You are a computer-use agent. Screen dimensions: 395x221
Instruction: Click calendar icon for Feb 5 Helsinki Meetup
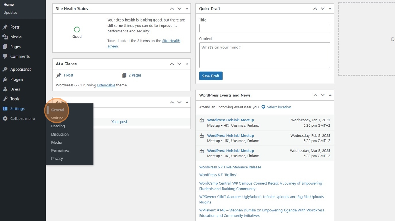202,136
